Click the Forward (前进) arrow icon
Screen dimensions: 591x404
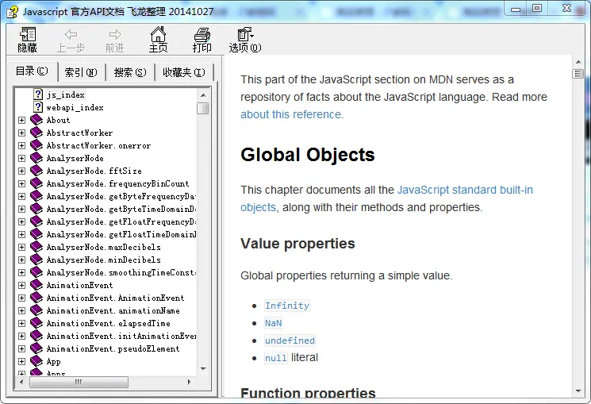115,35
